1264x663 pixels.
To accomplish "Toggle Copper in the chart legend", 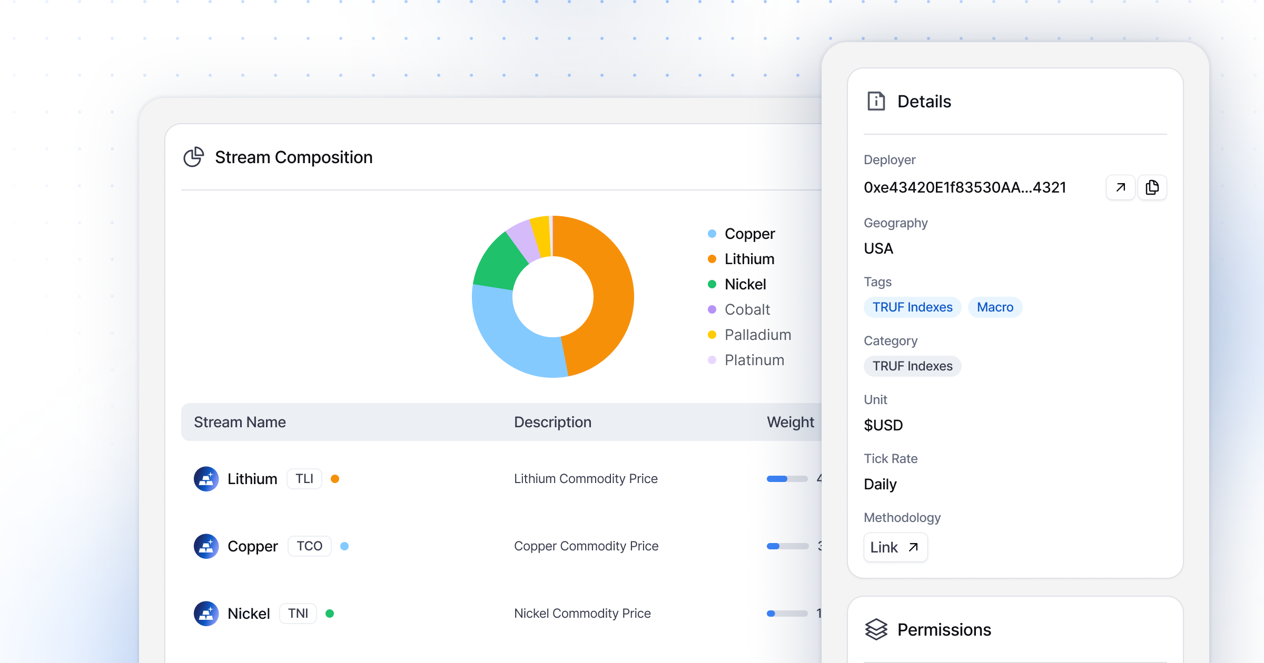I will point(742,234).
